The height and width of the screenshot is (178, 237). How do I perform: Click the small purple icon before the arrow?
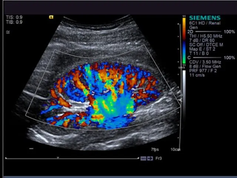click(x=143, y=158)
